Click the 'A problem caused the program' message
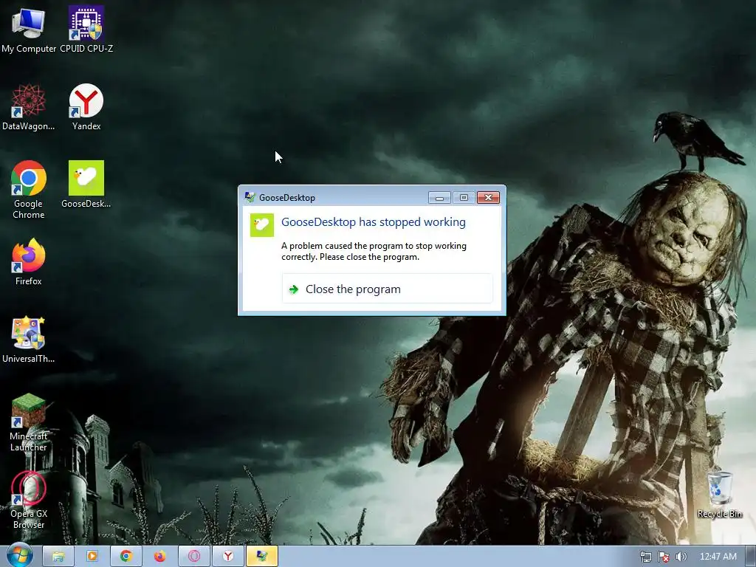The height and width of the screenshot is (567, 756). pos(374,251)
